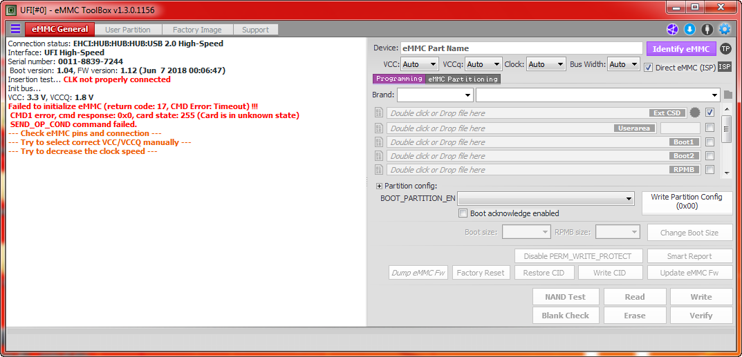The width and height of the screenshot is (742, 357).
Task: Click the file icon on Userarea row
Action: 378,128
